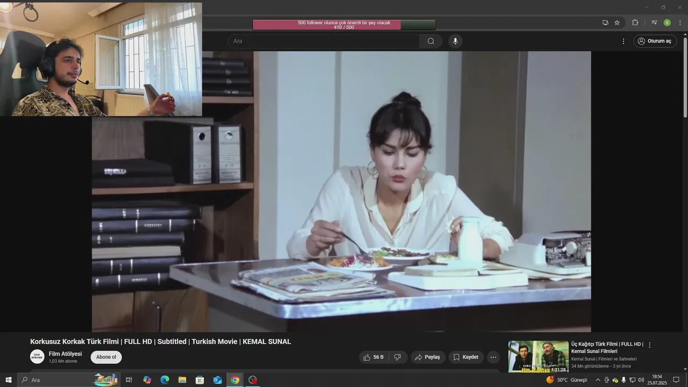The height and width of the screenshot is (387, 688).
Task: Open the Chrome three-dot main menu
Action: pos(680,23)
